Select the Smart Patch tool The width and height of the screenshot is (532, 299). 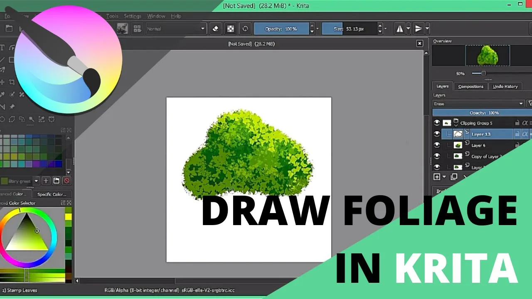(x=22, y=95)
